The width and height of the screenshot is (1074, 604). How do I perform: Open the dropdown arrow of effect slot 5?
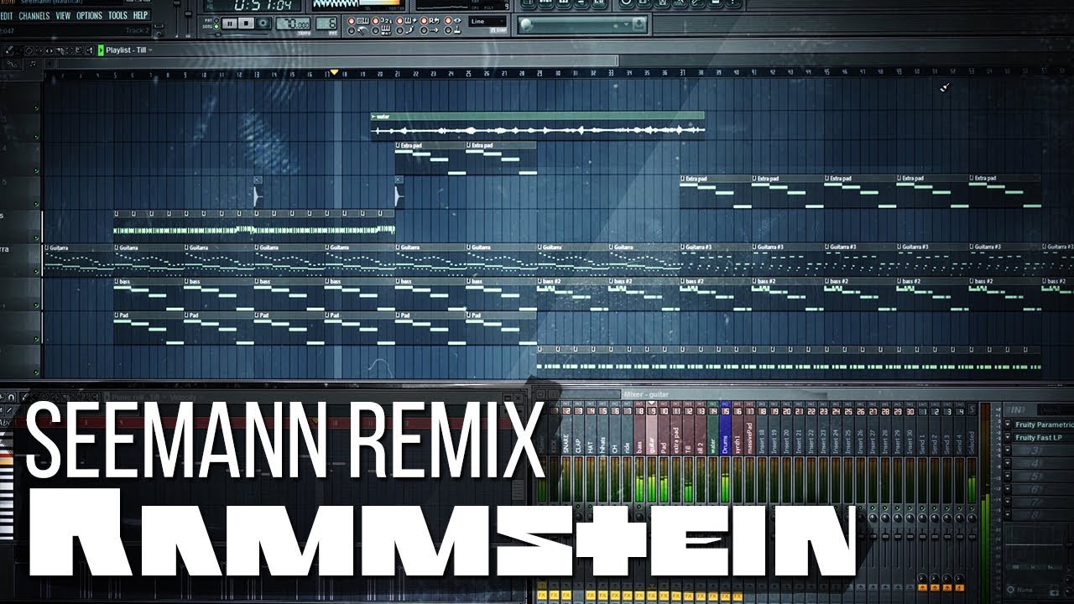tap(1007, 476)
